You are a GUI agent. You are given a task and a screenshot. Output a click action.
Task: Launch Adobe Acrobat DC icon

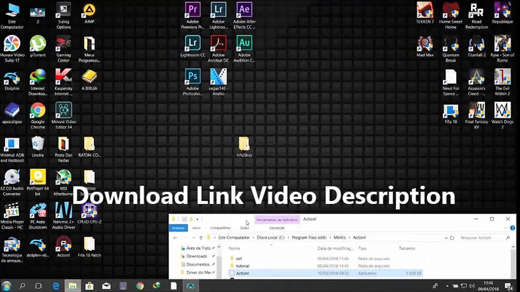(218, 49)
